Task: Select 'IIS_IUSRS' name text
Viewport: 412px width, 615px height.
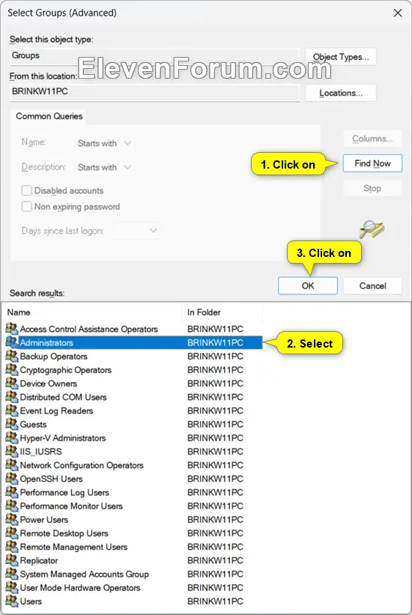Action: (x=40, y=452)
